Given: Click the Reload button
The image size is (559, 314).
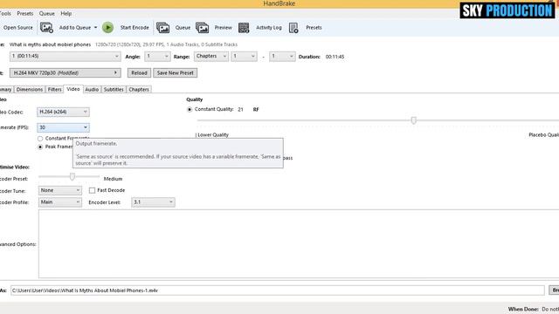Looking at the screenshot, I should [x=139, y=72].
